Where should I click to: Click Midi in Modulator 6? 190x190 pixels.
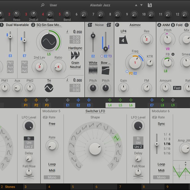click(161, 171)
